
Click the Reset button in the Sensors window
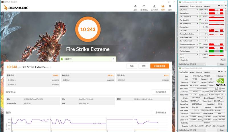click(223, 60)
